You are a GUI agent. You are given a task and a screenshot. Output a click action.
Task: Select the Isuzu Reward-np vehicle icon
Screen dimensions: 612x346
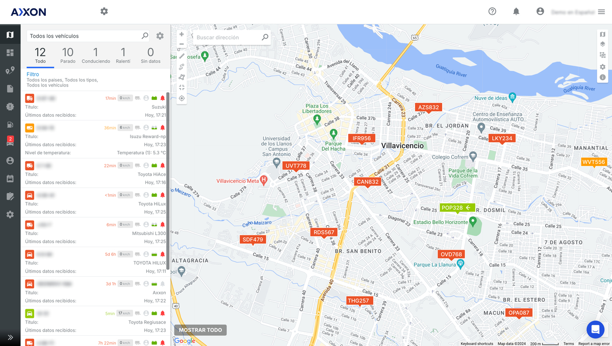[30, 127]
